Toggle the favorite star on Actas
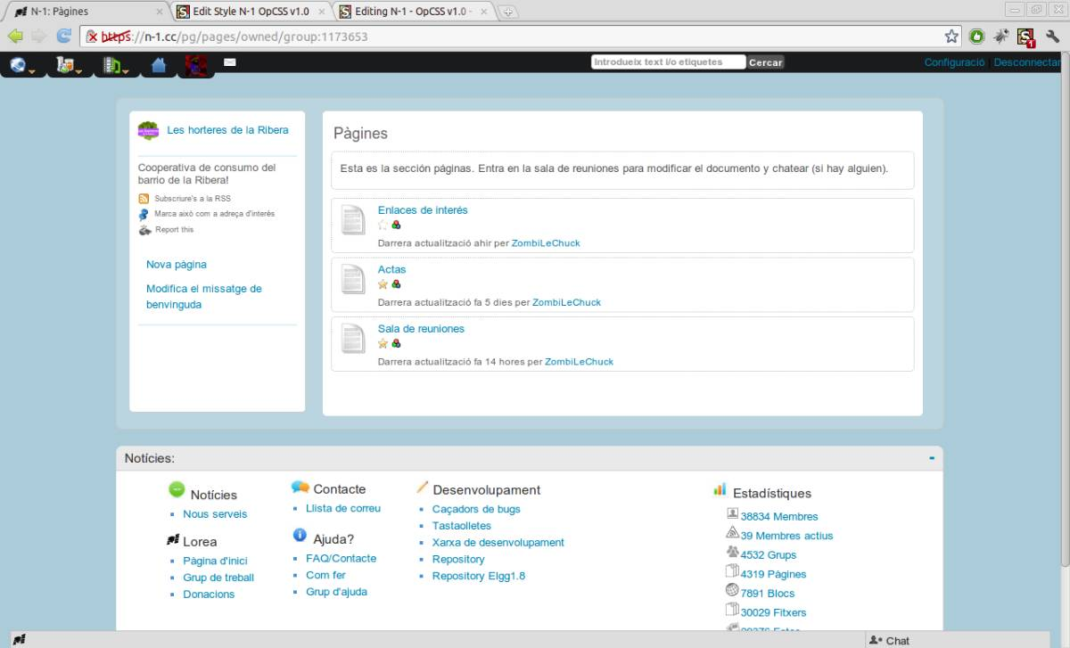 tap(383, 284)
